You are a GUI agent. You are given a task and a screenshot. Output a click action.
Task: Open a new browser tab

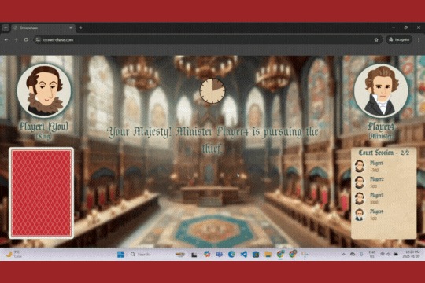click(81, 28)
